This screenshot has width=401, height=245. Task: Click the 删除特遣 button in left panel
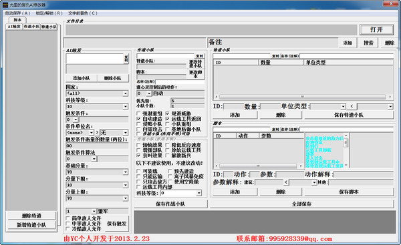coord(31,216)
